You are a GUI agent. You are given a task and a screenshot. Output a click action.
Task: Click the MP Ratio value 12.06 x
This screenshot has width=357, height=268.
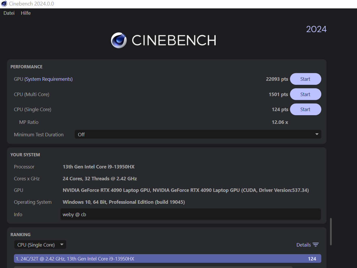tap(280, 122)
